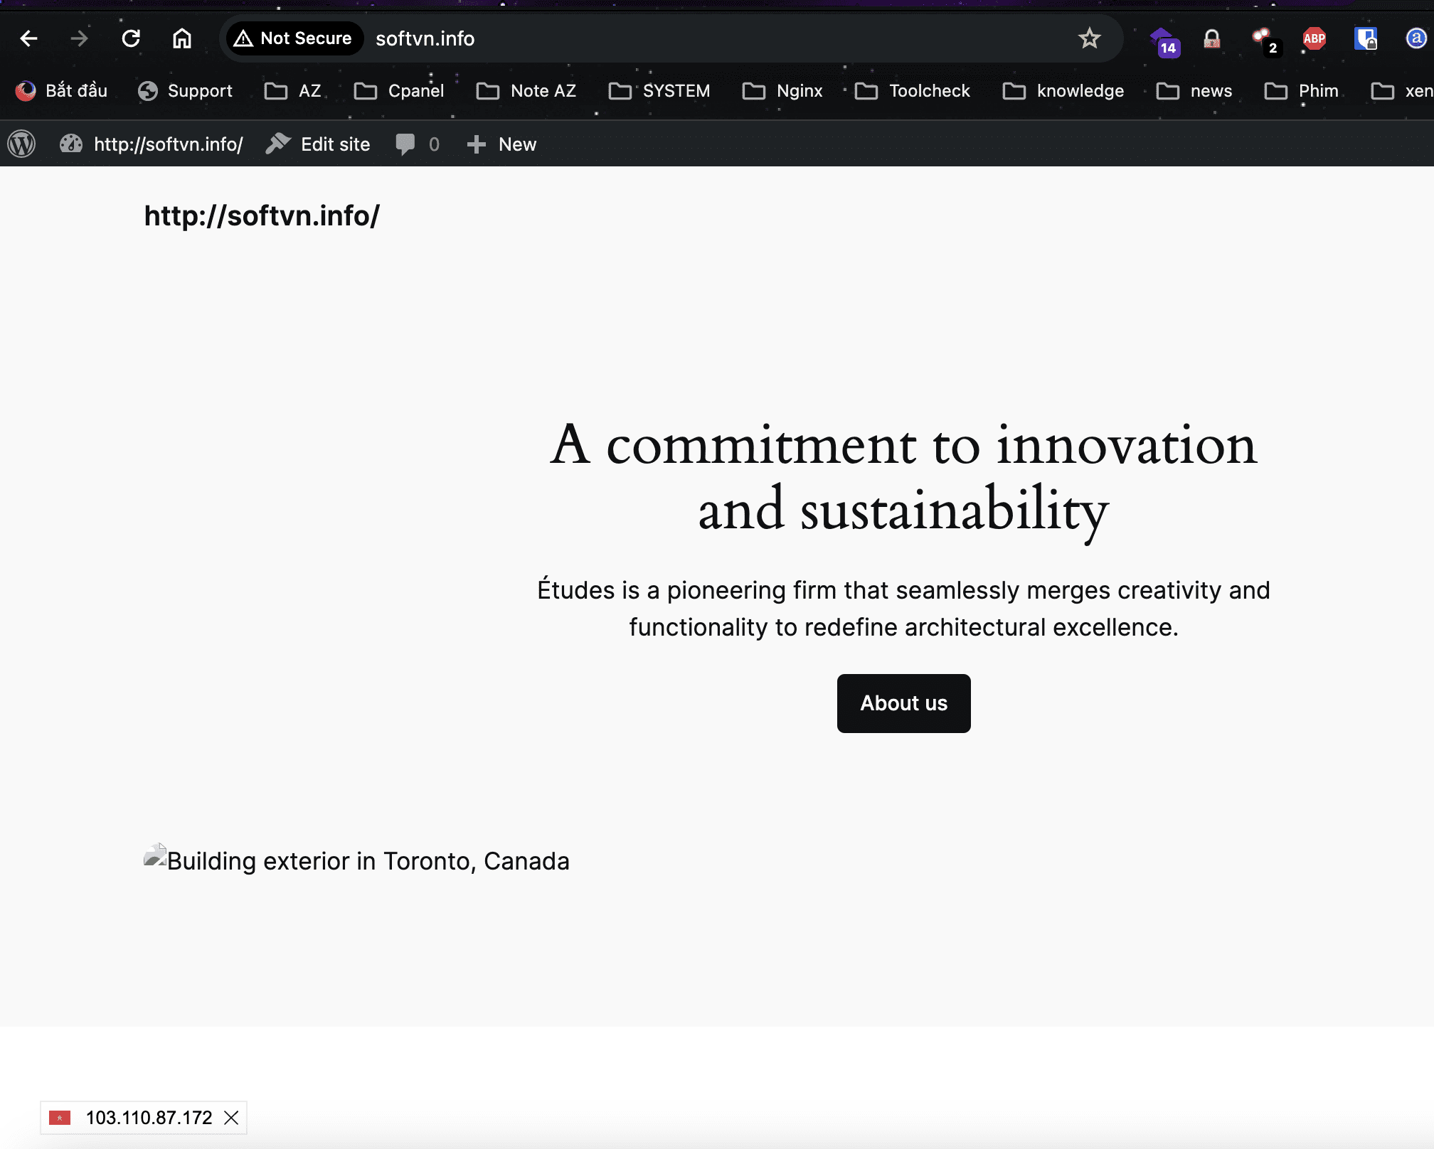Viewport: 1434px width, 1149px height.
Task: Close the 103.110.87.172 IP popup
Action: pyautogui.click(x=231, y=1118)
